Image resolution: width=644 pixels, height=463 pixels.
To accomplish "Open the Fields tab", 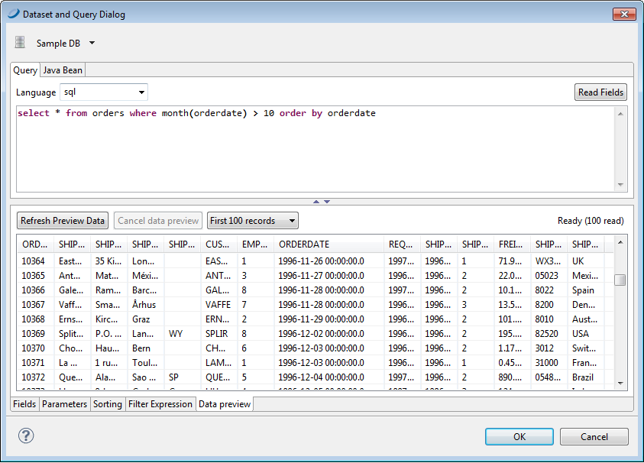I will (24, 404).
